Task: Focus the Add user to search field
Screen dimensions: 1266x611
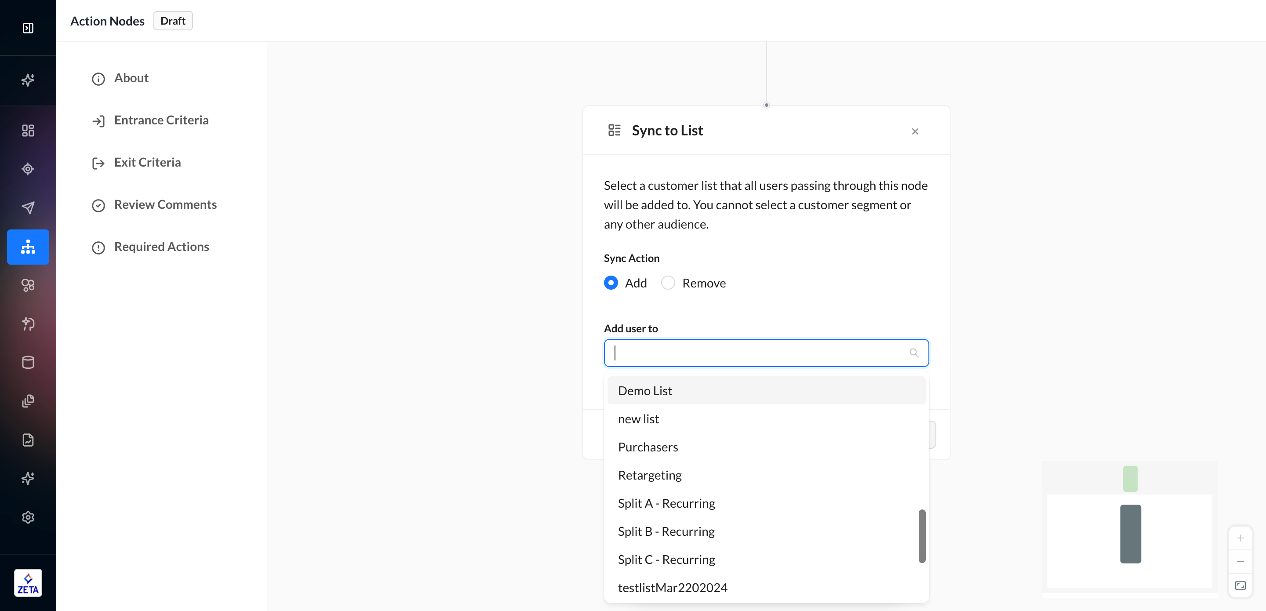Action: click(x=757, y=353)
